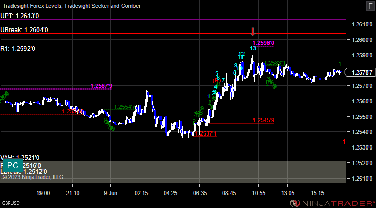
Task: Click the red (R) recycle marker
Action: pyautogui.click(x=217, y=81)
